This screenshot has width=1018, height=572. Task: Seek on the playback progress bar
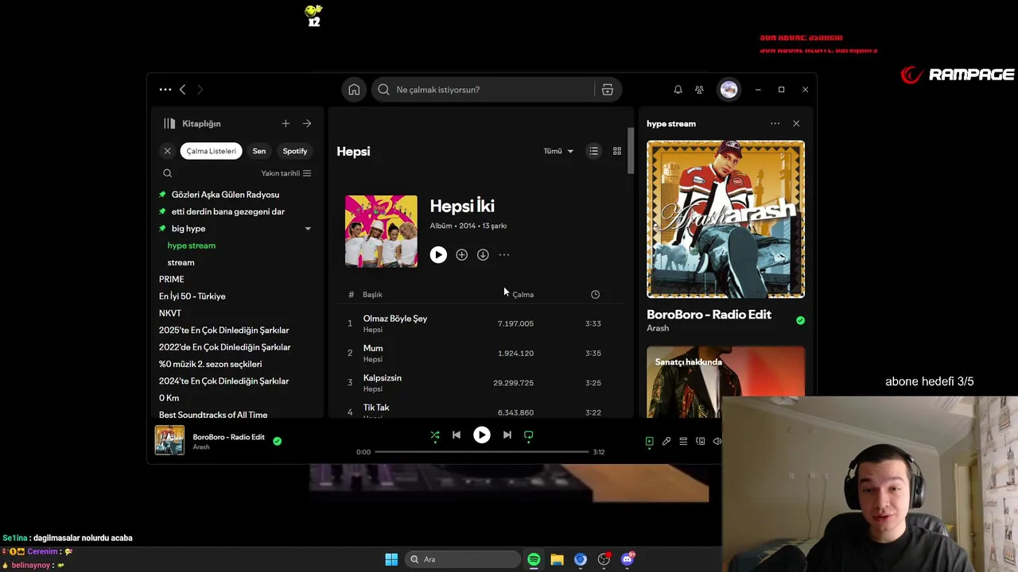point(481,452)
